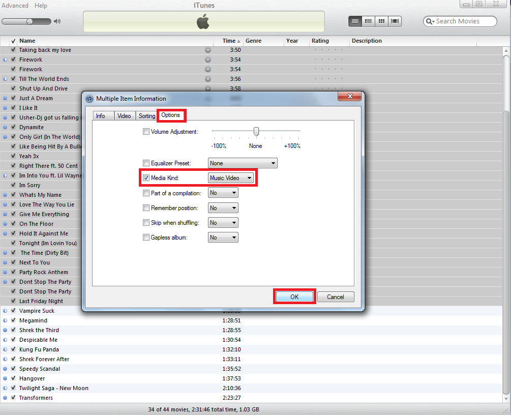This screenshot has width=511, height=415.
Task: Open the Gapless album dropdown
Action: click(x=223, y=238)
